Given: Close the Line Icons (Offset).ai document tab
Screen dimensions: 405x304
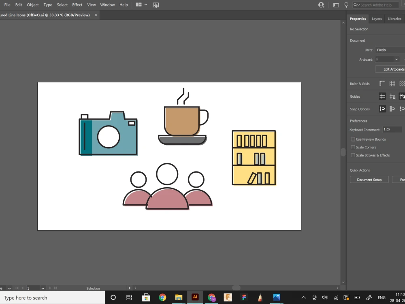Looking at the screenshot, I should tap(96, 15).
